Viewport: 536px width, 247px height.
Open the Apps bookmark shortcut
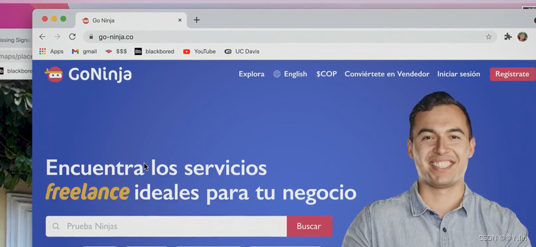tap(51, 51)
